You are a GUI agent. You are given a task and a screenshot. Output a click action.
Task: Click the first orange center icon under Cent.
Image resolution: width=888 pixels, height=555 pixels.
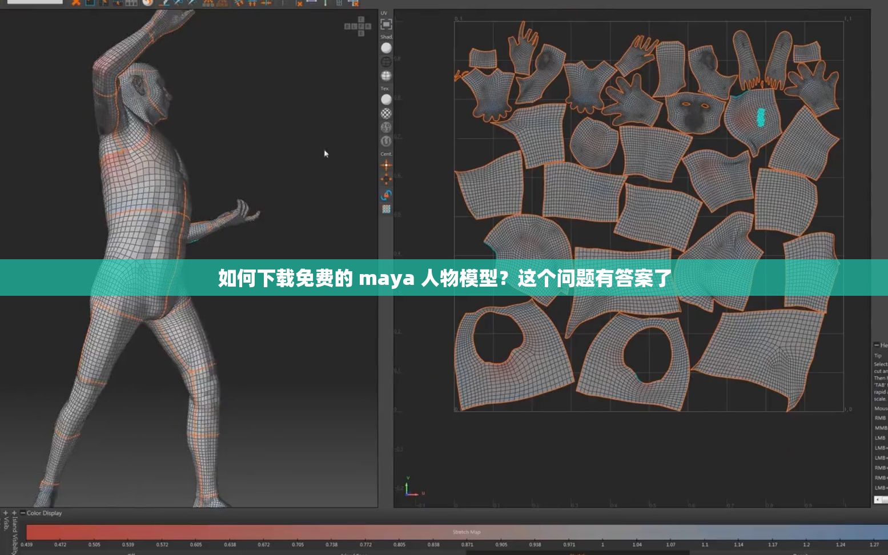pos(386,166)
